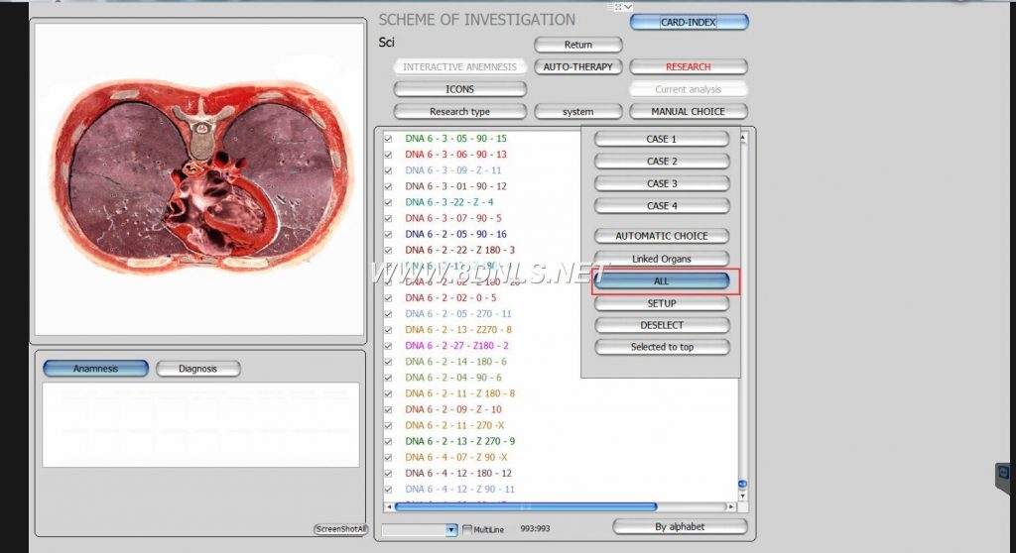Open the chevron dropdown above CARD-INDEX

[x=628, y=6]
